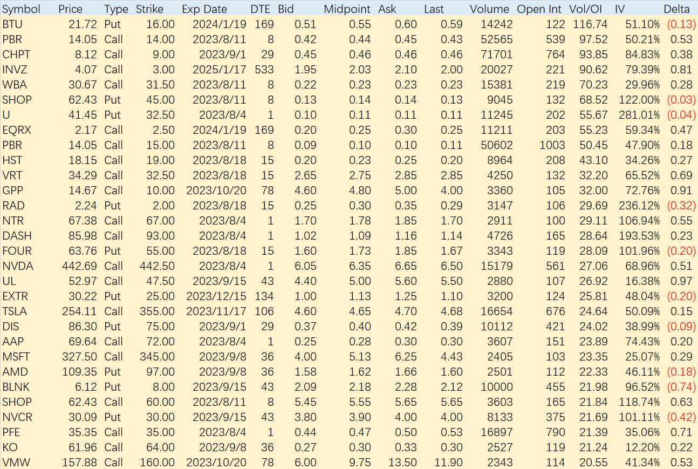698x469 pixels.
Task: Click the WBA symbol cell
Action: [15, 85]
